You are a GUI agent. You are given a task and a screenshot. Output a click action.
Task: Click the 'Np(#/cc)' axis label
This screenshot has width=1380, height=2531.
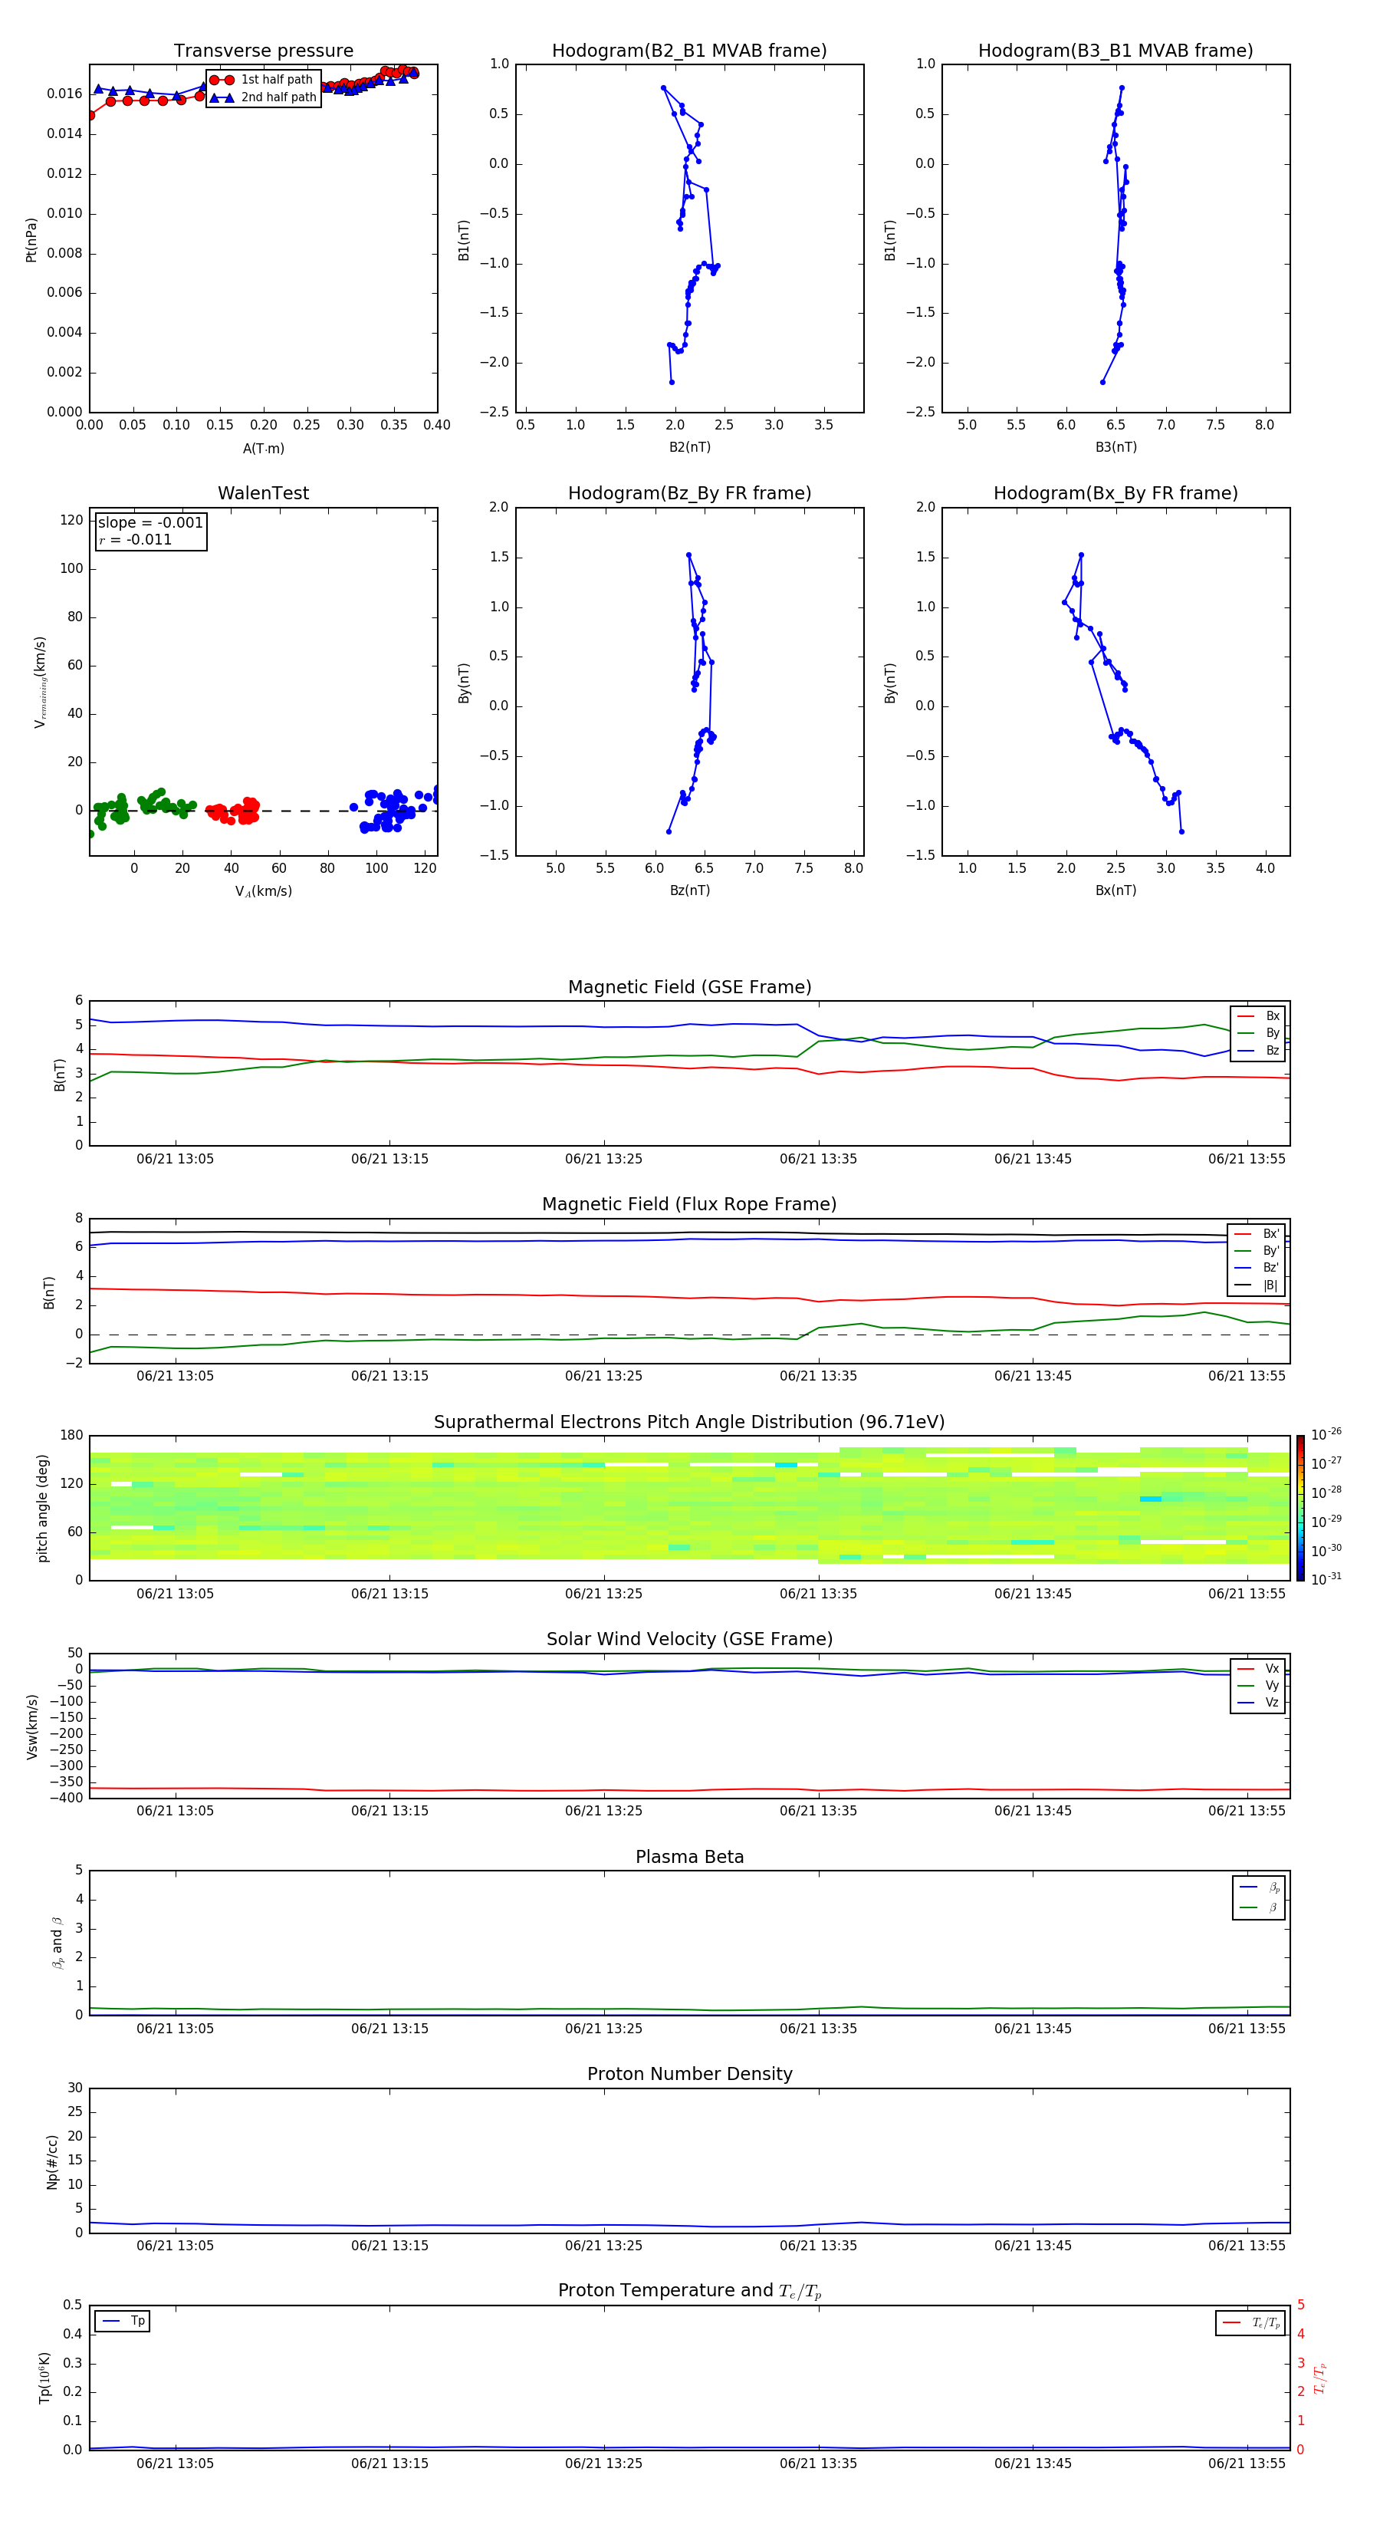pos(53,2161)
